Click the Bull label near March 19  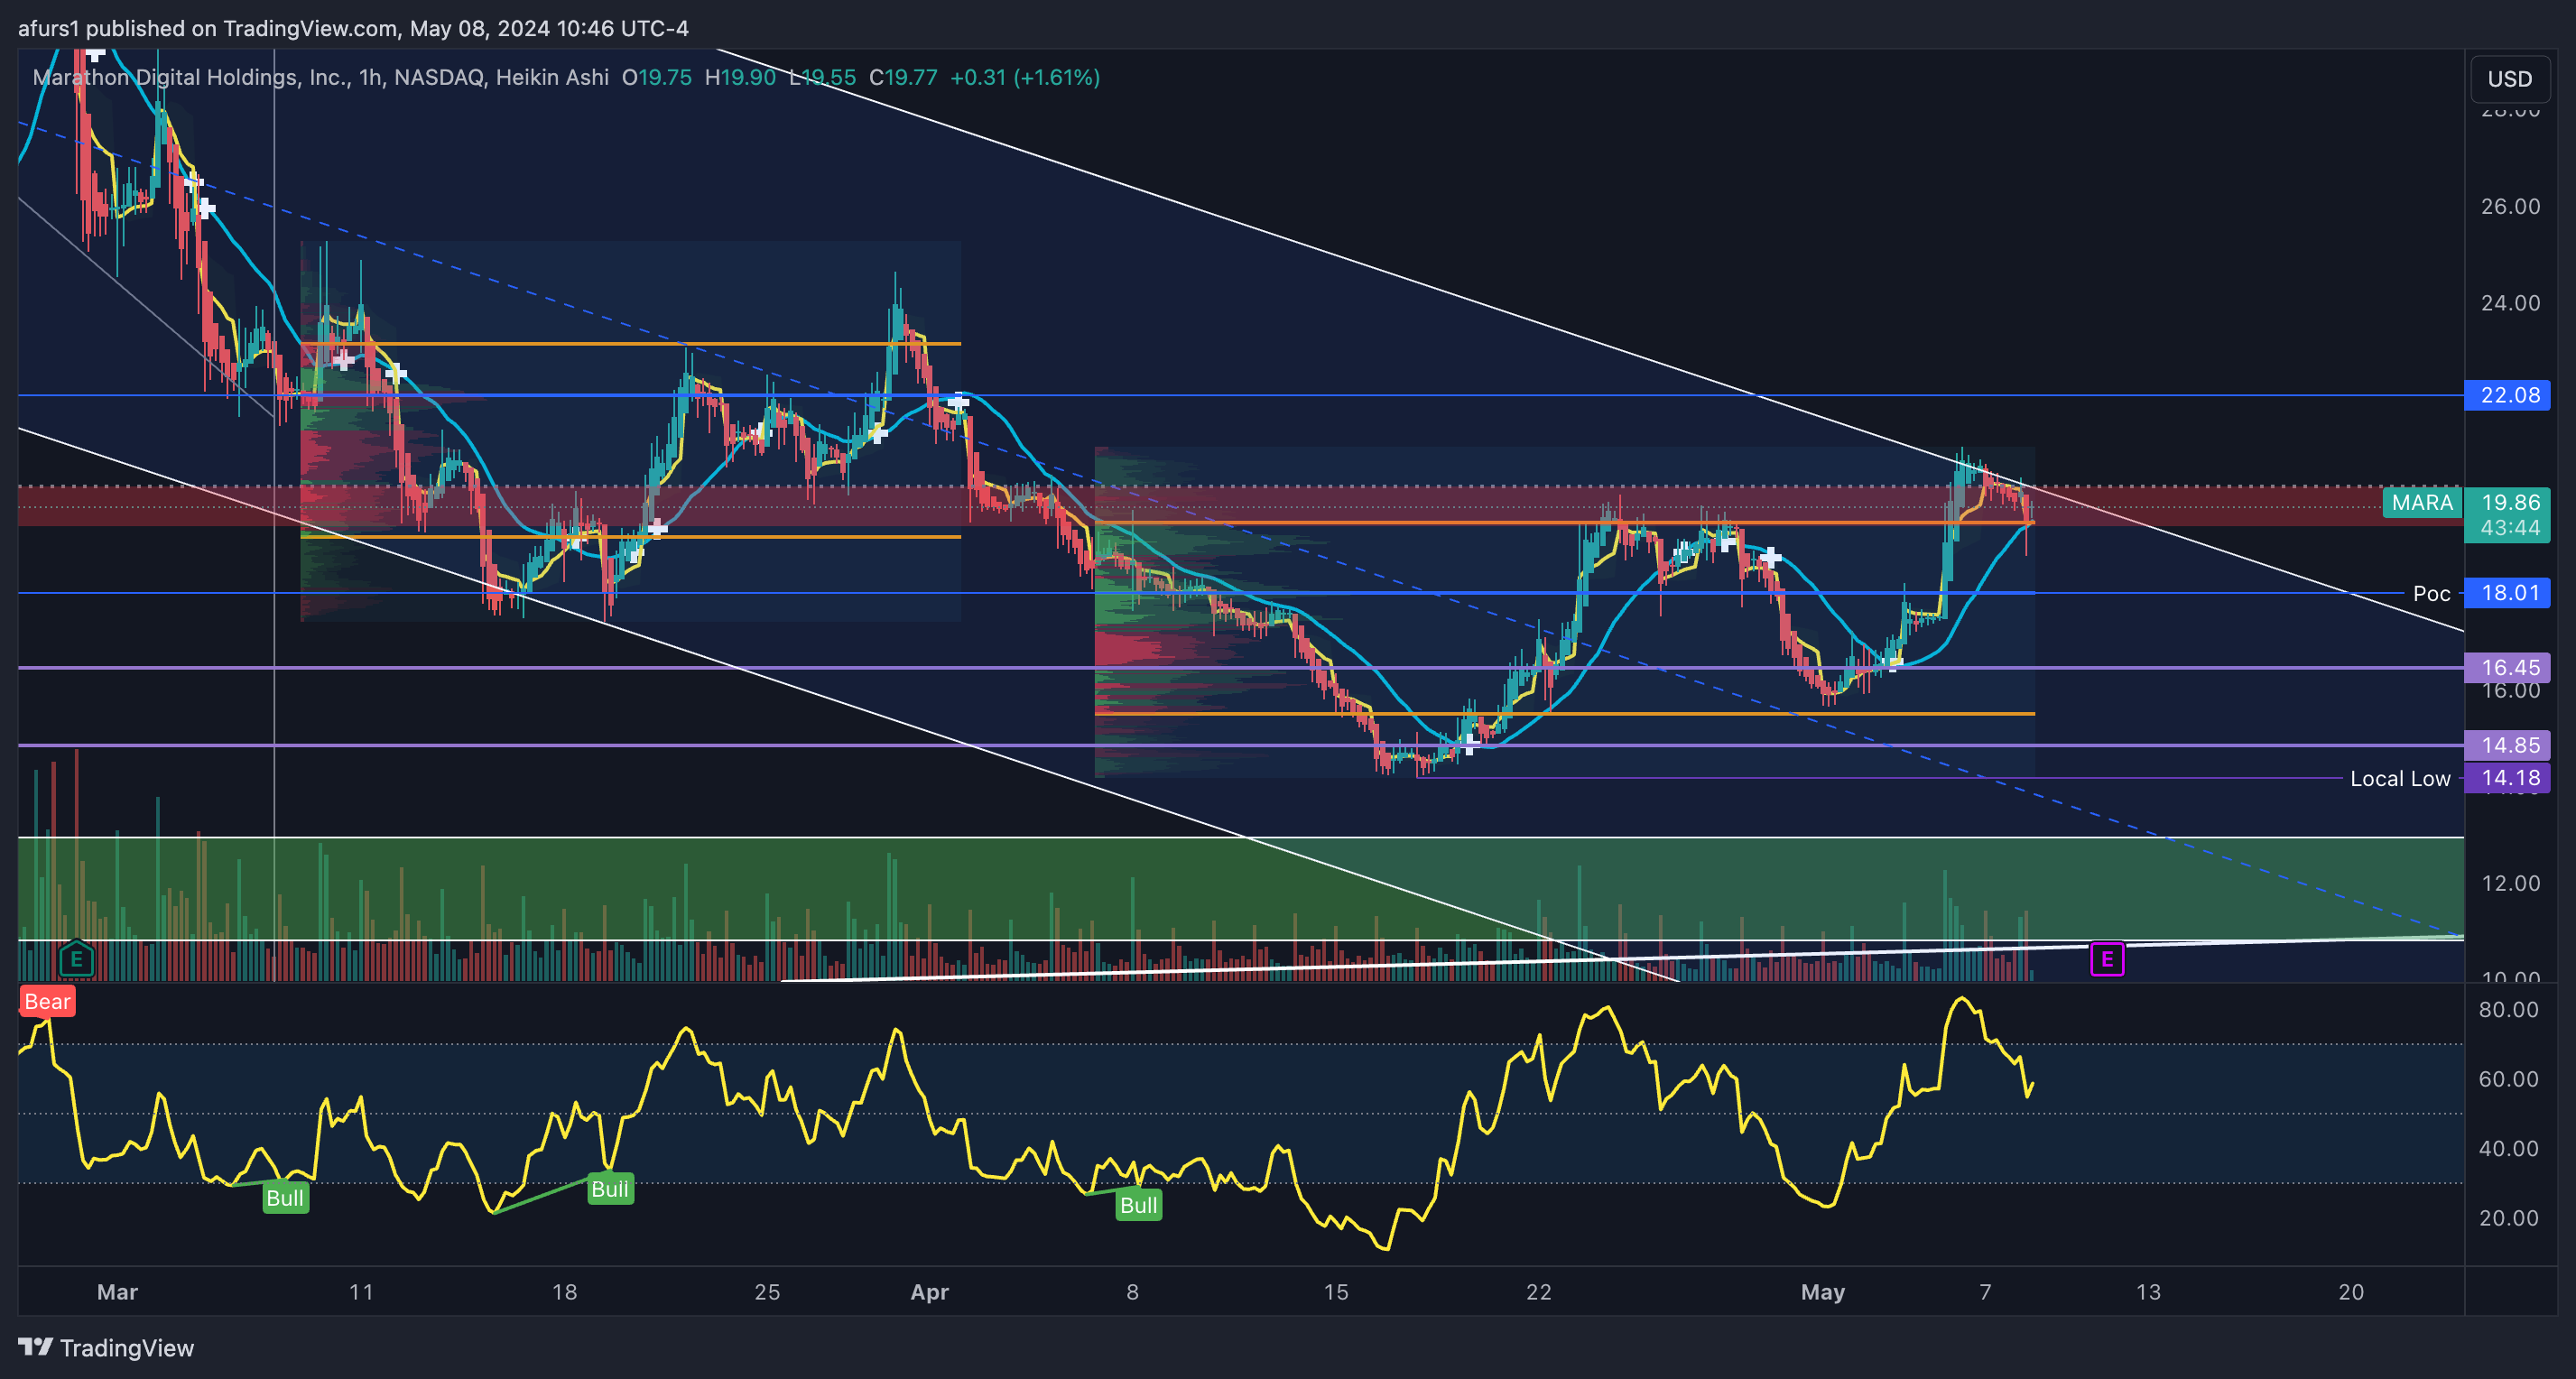[x=610, y=1189]
